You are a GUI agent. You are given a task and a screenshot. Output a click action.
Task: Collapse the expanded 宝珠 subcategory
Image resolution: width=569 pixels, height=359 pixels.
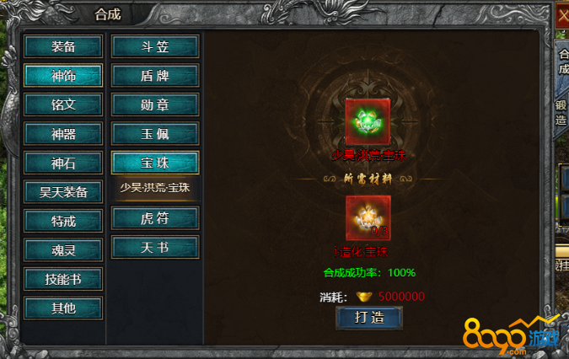(155, 163)
